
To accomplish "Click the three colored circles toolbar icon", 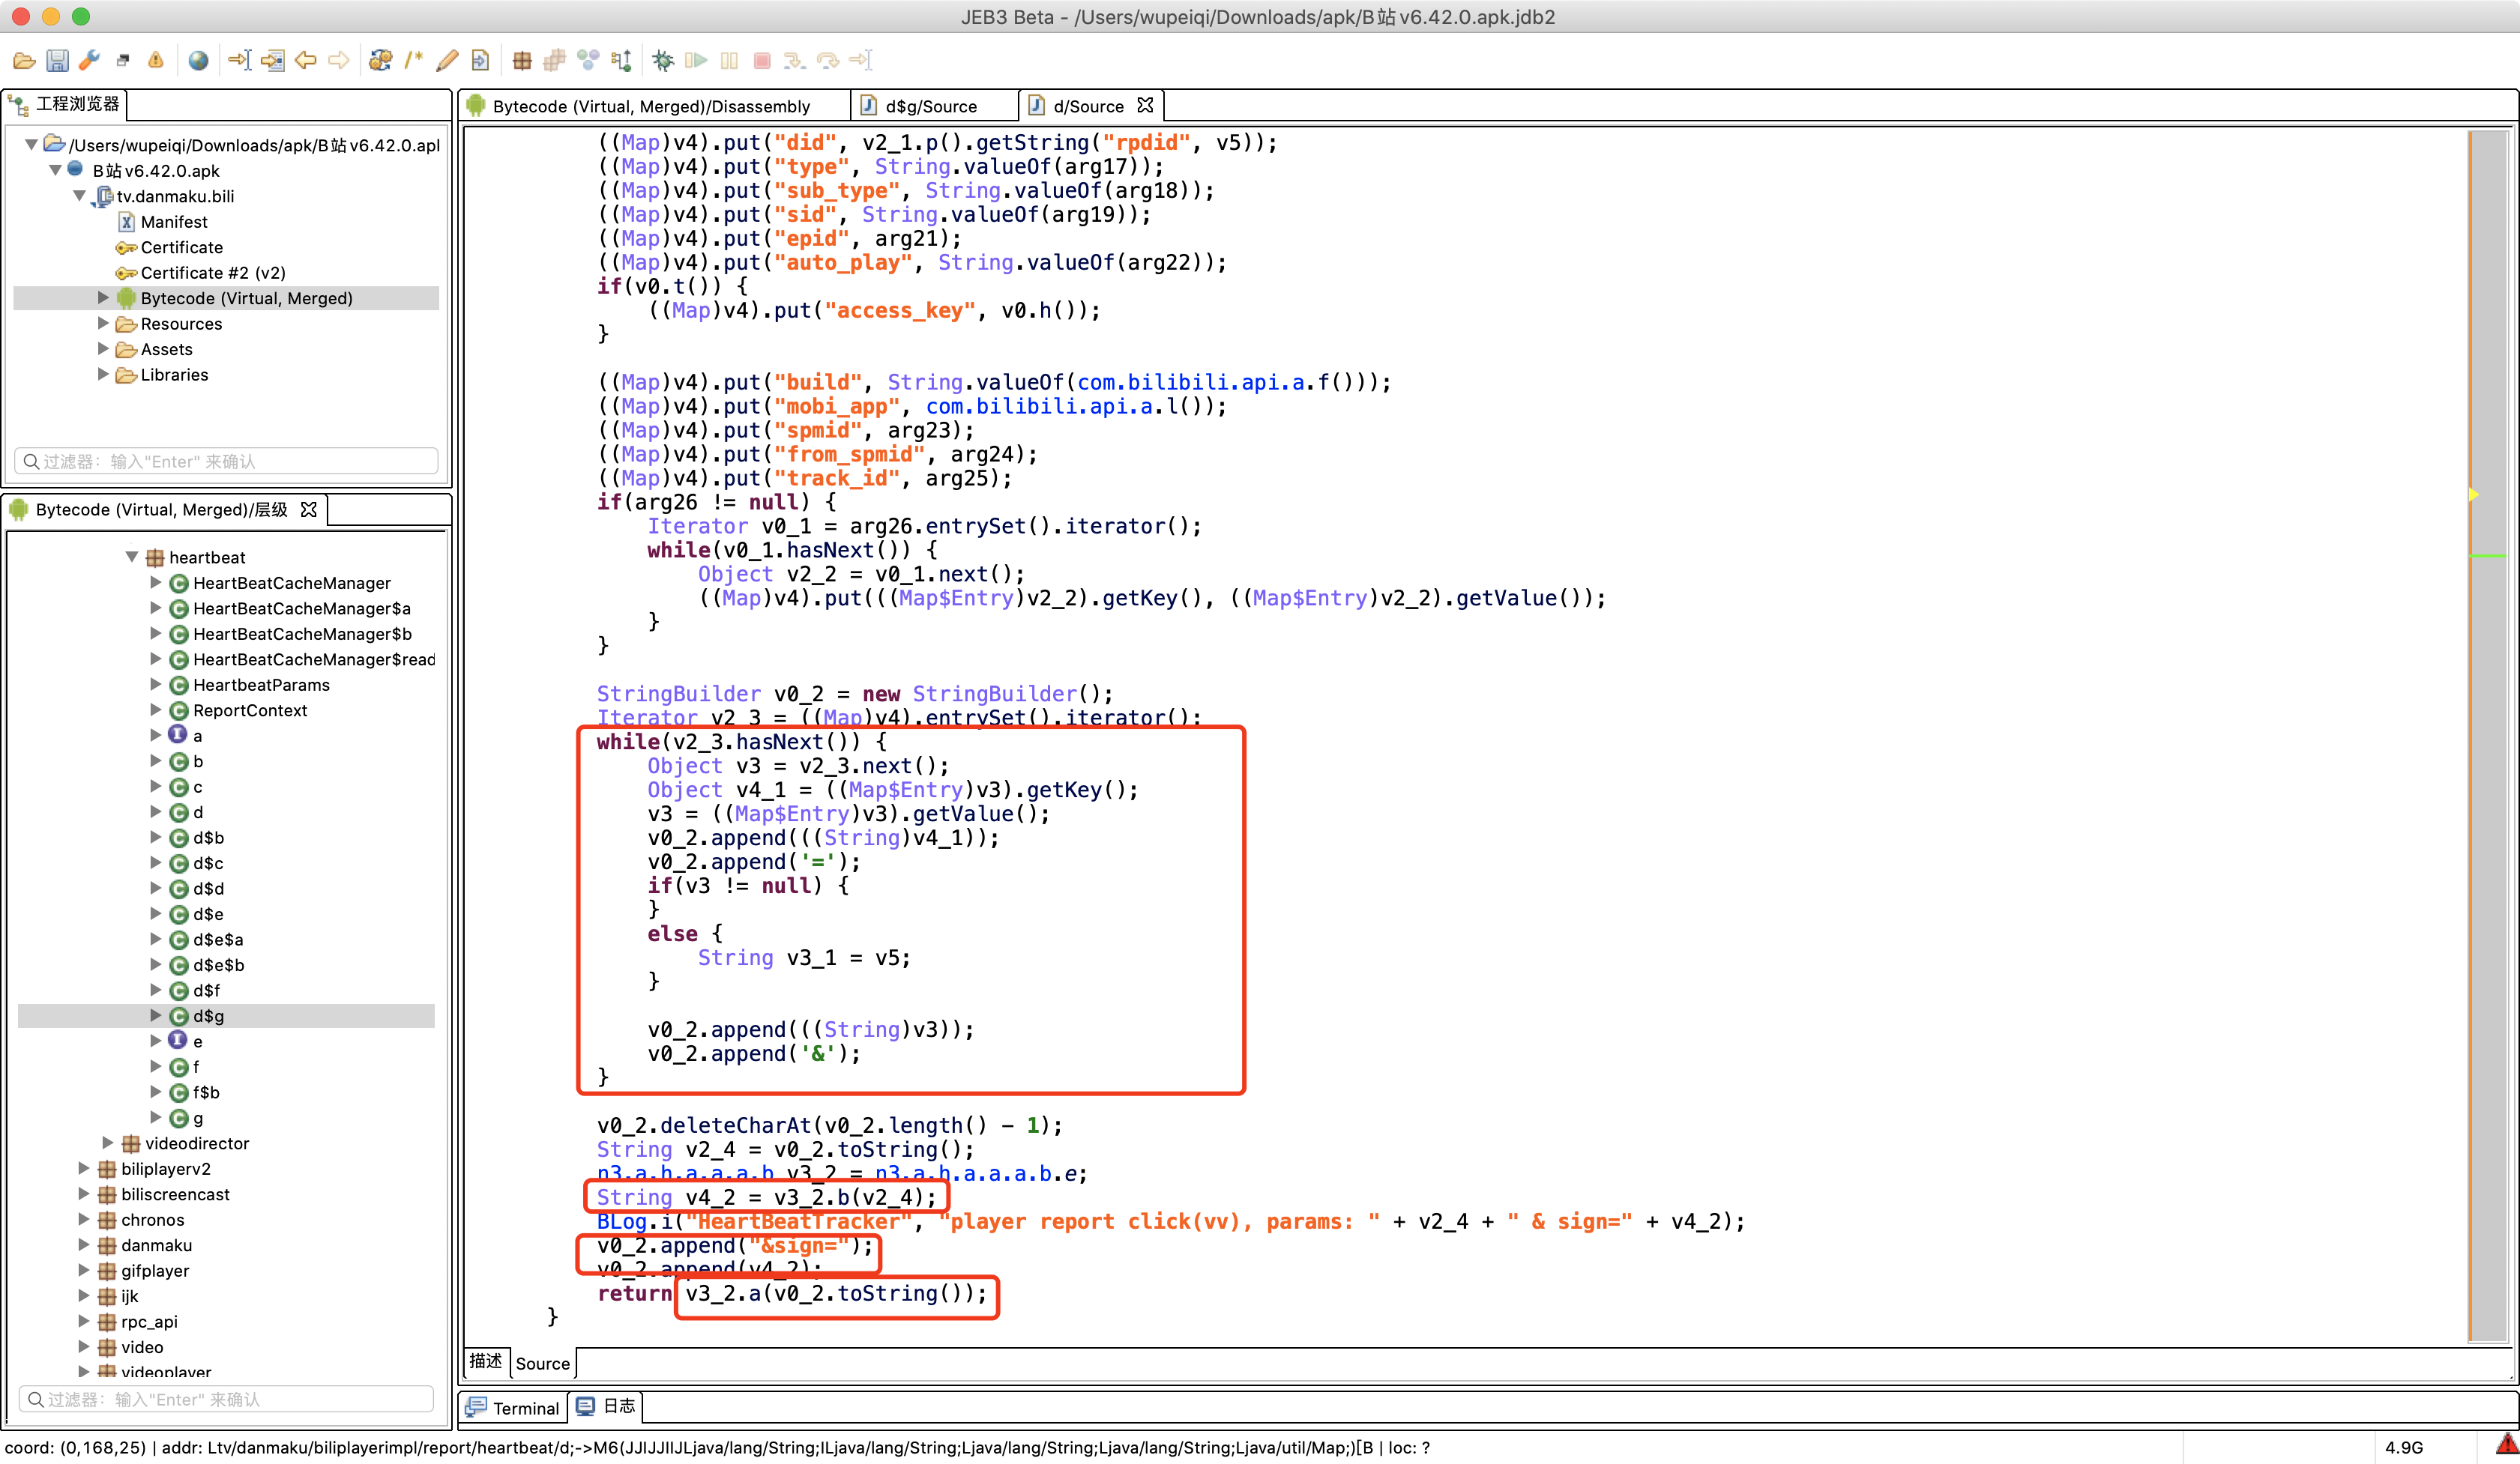I will point(588,61).
